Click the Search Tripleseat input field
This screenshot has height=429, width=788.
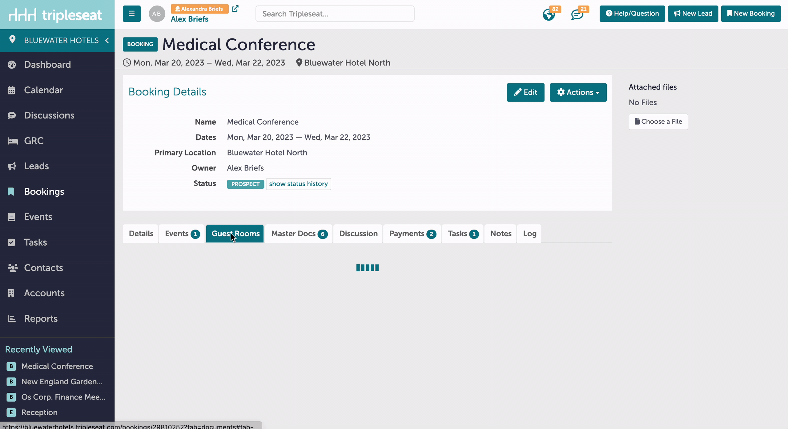[x=335, y=14]
